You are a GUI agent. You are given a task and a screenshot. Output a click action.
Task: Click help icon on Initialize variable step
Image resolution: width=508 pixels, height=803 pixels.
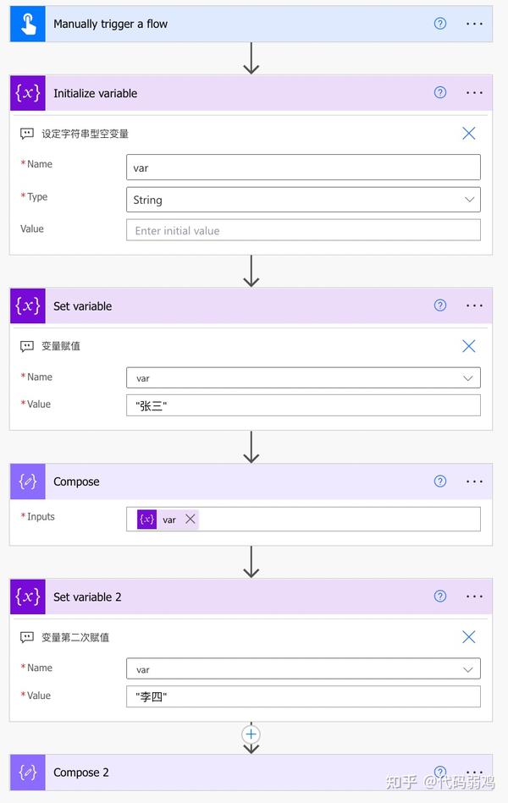tap(439, 93)
